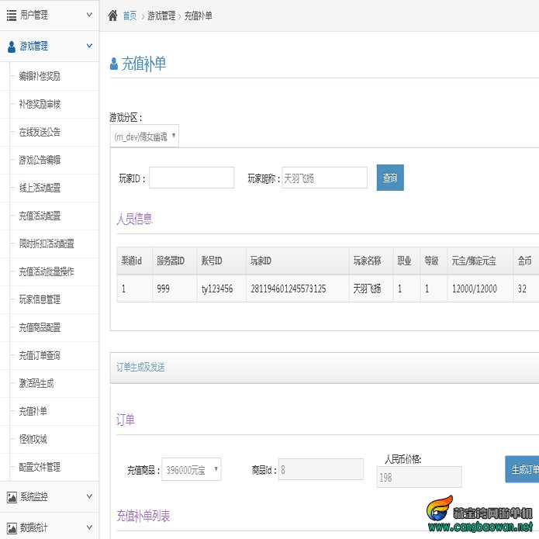Open 充值补单 in sidebar
This screenshot has width=539, height=539.
pyautogui.click(x=33, y=411)
